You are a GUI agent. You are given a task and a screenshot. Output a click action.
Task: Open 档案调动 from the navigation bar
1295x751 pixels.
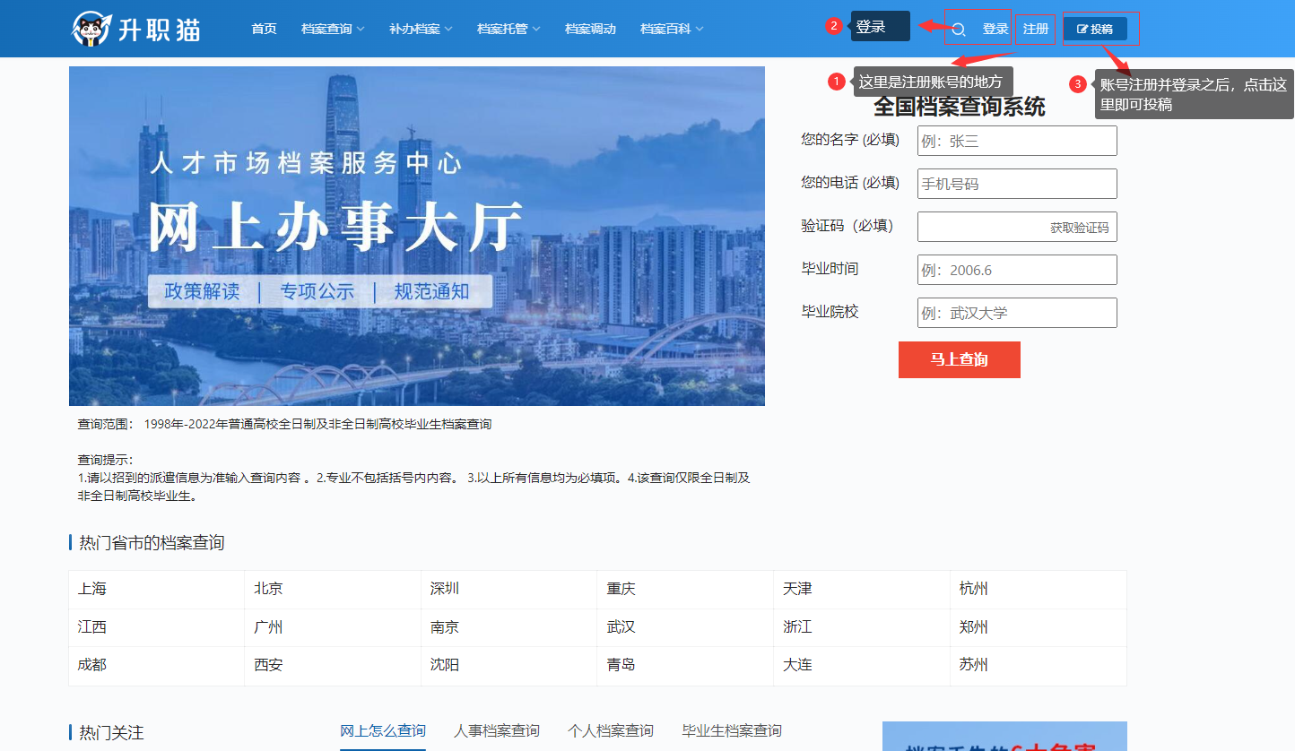point(590,28)
